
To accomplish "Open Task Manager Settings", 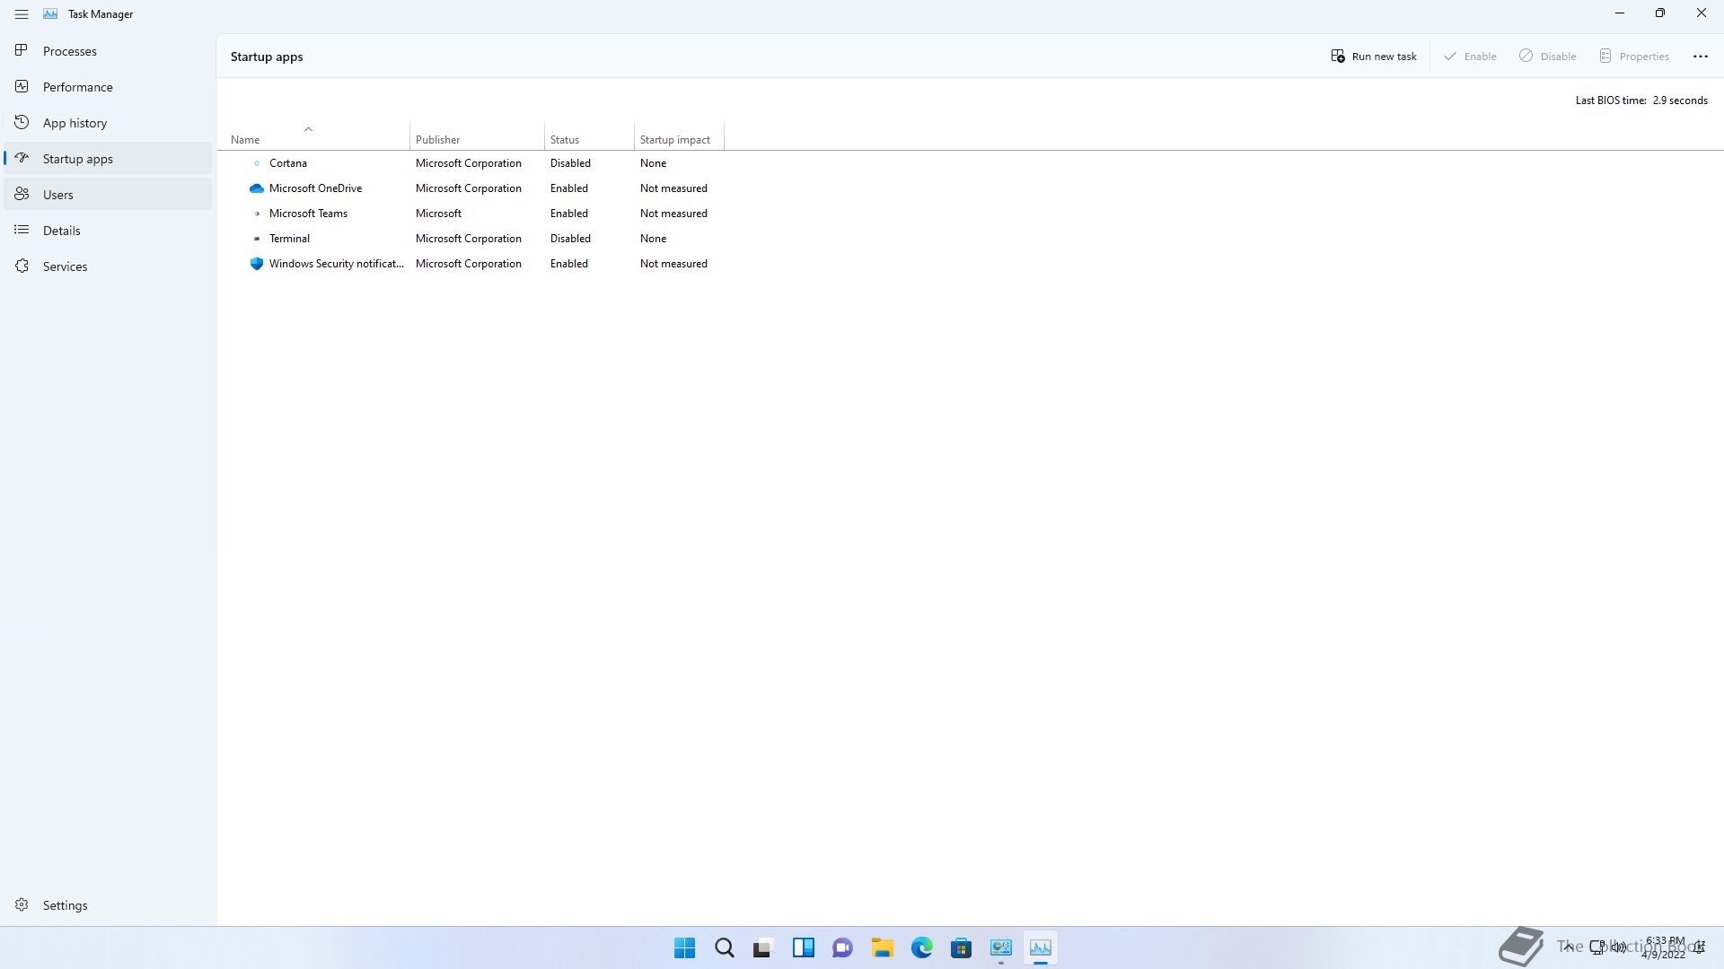I will point(108,905).
